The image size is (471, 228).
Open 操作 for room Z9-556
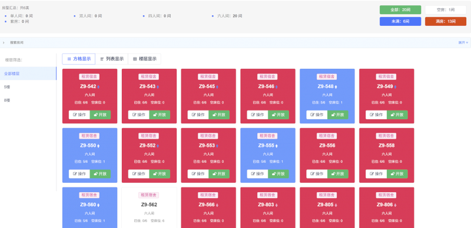(x=317, y=174)
